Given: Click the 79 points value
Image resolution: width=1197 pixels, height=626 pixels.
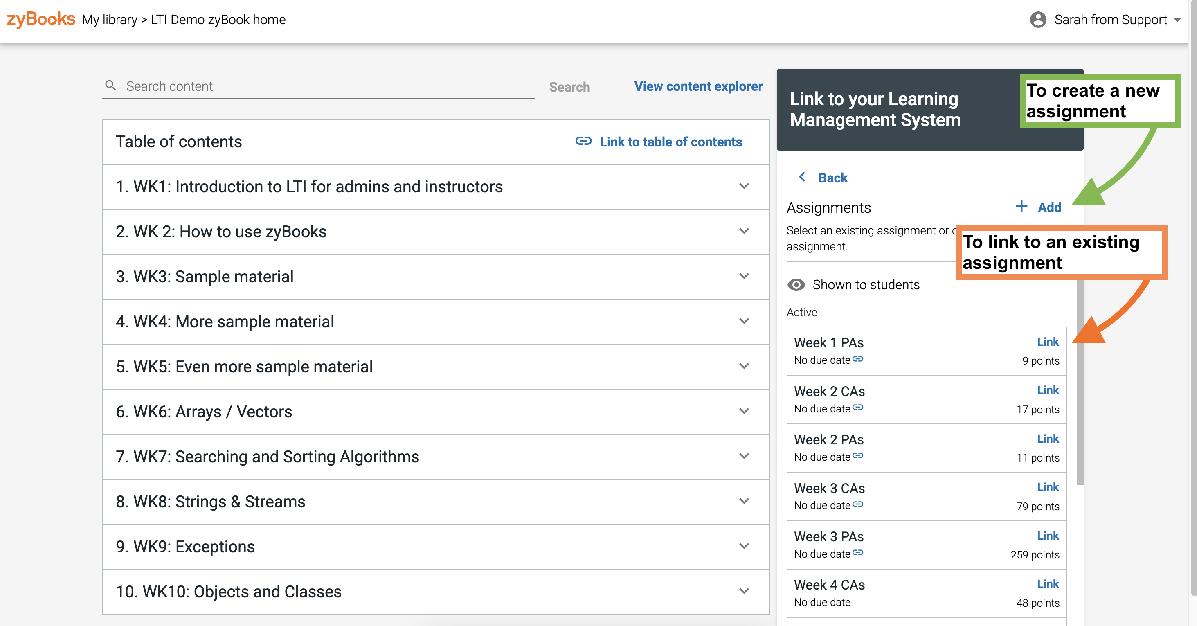Looking at the screenshot, I should 1037,507.
